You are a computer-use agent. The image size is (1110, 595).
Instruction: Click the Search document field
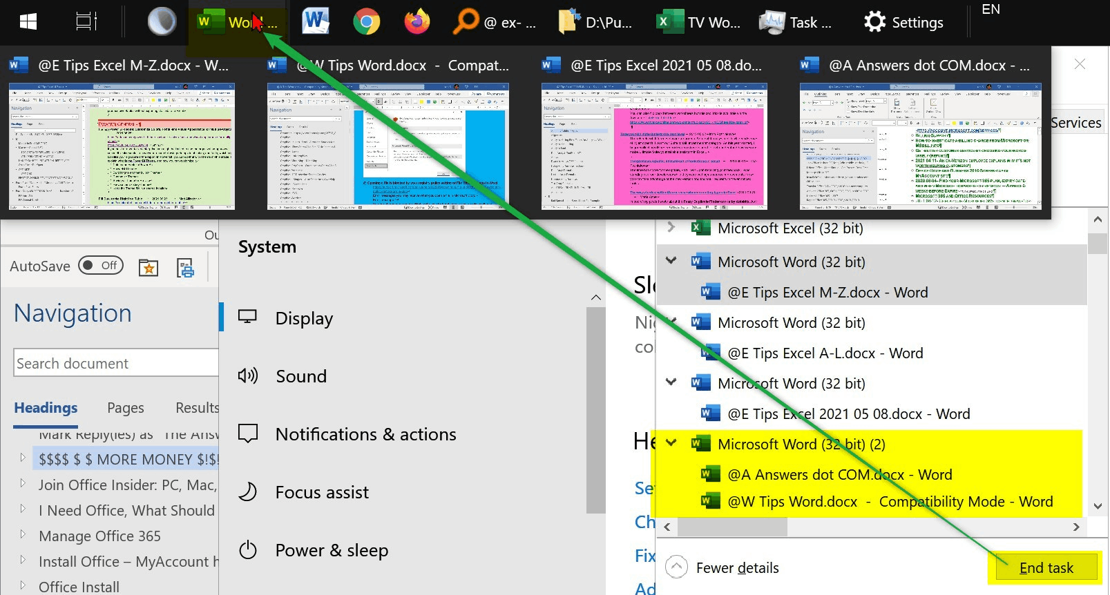pos(116,363)
